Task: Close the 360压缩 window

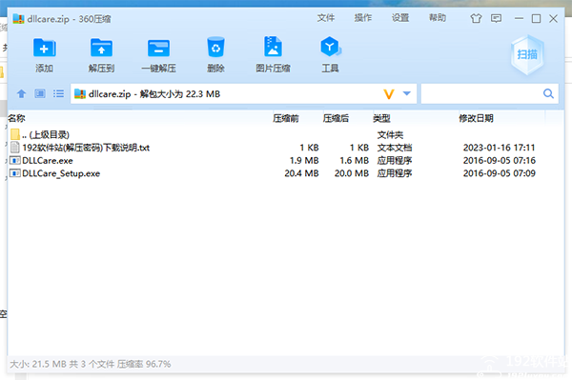Action: coord(553,18)
